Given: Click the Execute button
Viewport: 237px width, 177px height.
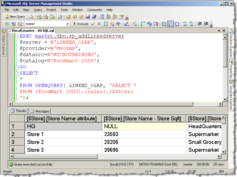Looking at the screenshot, I should [x=81, y=24].
